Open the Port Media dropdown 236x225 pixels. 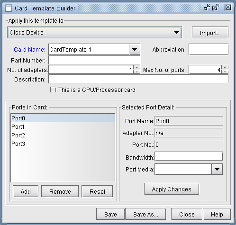tap(217, 169)
